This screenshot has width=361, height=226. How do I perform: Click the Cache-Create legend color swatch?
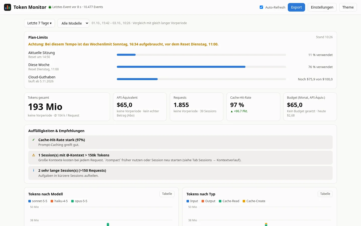coord(244,201)
